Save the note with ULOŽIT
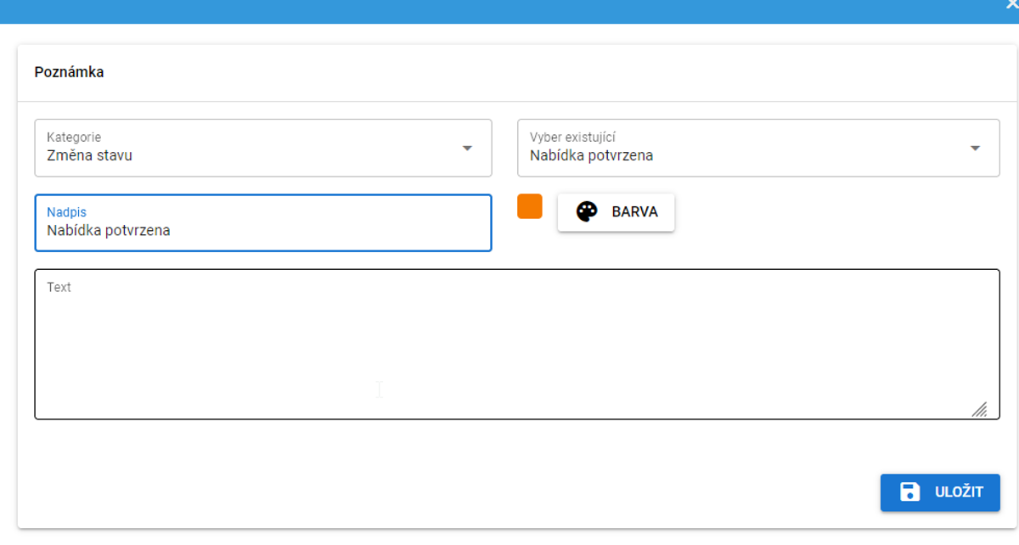The image size is (1019, 545). click(940, 492)
